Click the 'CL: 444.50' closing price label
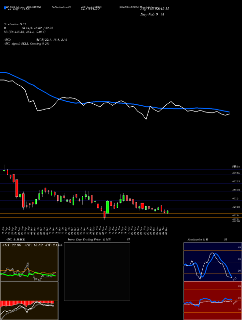242x320 pixels. coord(90,9)
